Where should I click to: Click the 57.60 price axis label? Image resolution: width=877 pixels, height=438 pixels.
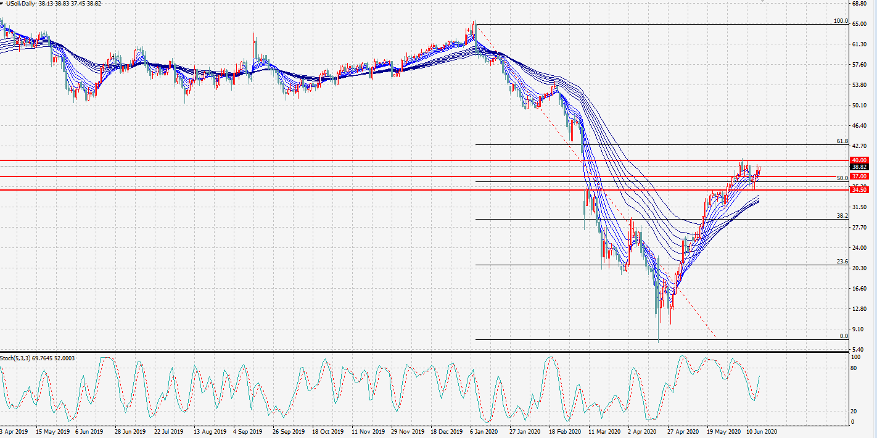click(x=860, y=65)
